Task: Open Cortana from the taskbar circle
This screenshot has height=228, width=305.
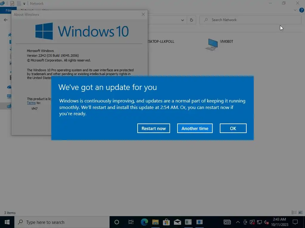Action: click(117, 222)
